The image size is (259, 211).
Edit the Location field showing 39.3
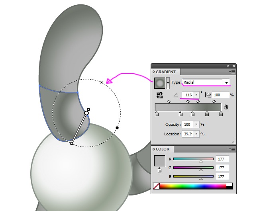coord(188,134)
